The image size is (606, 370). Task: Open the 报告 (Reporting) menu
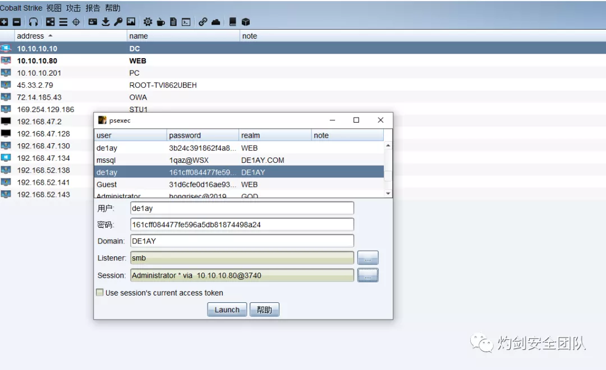click(93, 8)
